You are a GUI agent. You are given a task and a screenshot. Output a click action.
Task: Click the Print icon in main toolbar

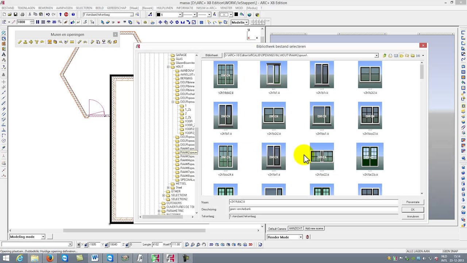23,15
